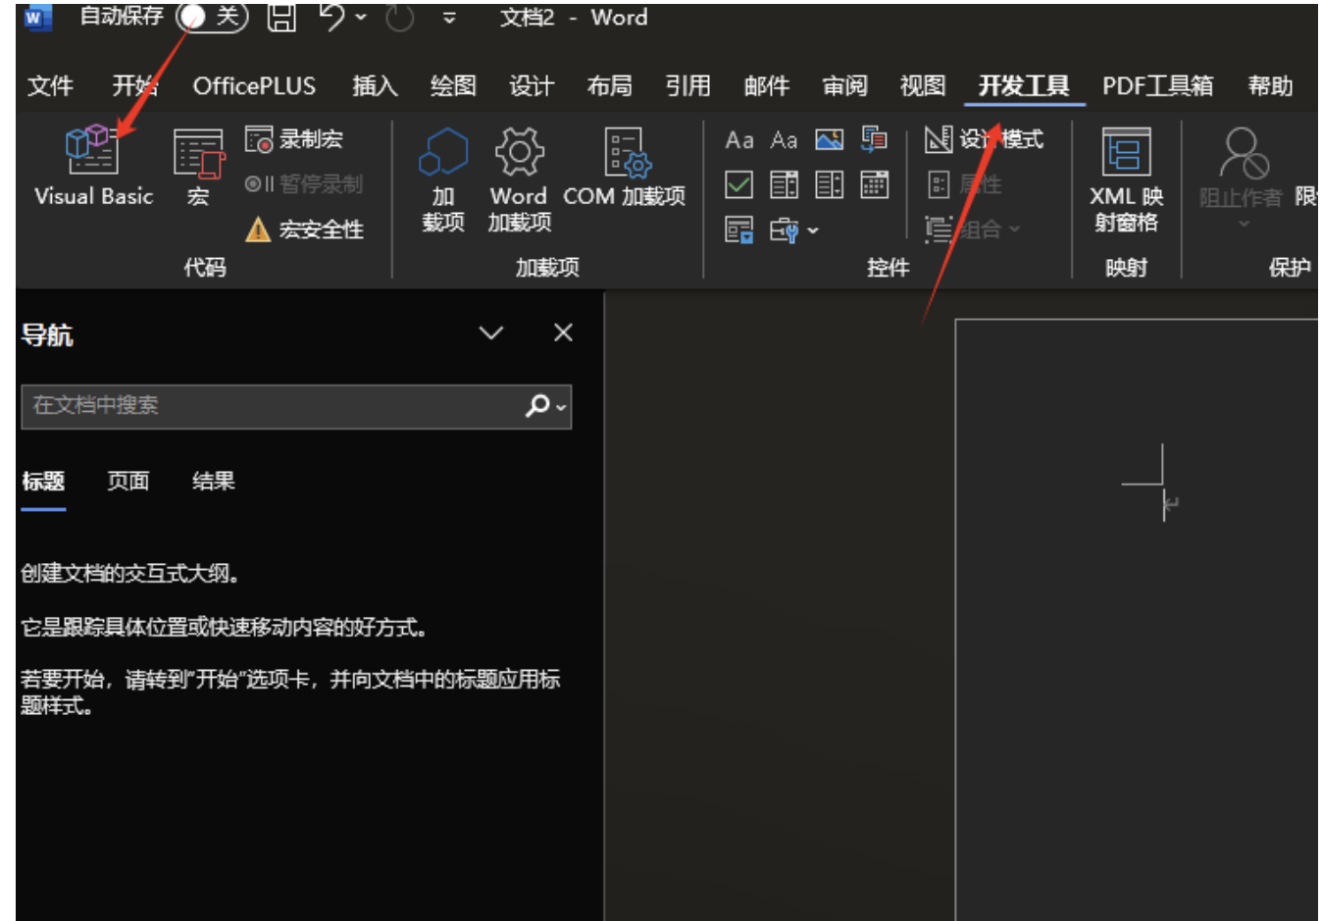Viewport: 1322px width, 921px height.
Task: Toggle 设计模式 design mode
Action: pyautogui.click(x=984, y=139)
